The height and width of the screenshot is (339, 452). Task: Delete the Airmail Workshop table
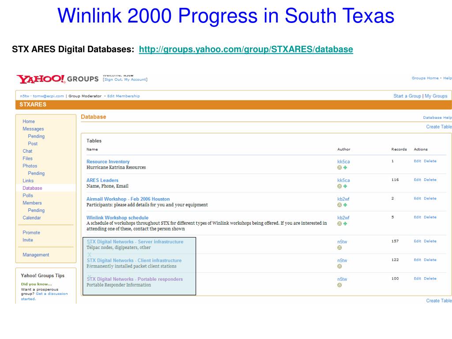430,199
